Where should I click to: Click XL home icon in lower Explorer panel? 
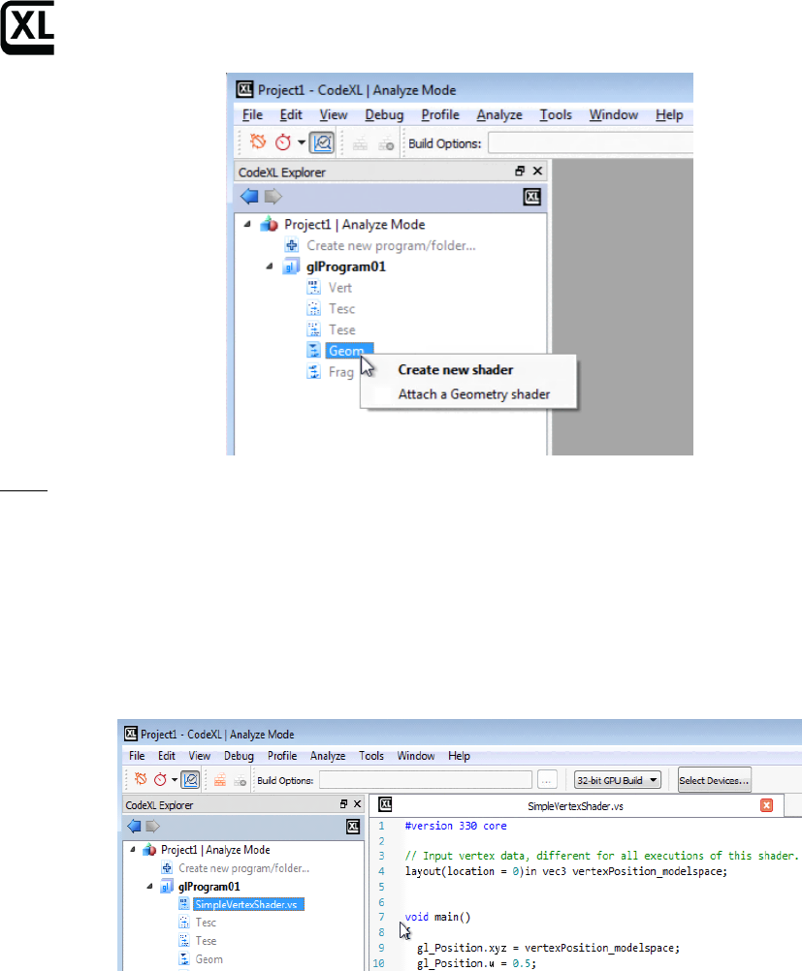(353, 827)
